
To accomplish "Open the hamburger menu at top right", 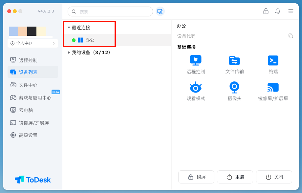I will click(291, 11).
